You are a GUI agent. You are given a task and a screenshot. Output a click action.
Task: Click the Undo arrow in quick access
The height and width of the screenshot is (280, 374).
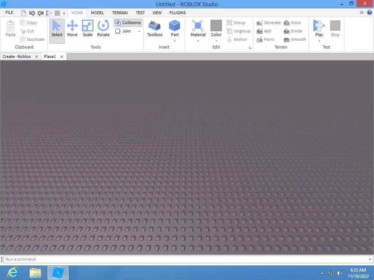click(32, 13)
